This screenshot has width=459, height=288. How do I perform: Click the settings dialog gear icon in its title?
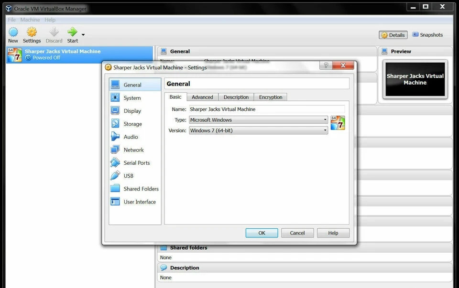(109, 67)
